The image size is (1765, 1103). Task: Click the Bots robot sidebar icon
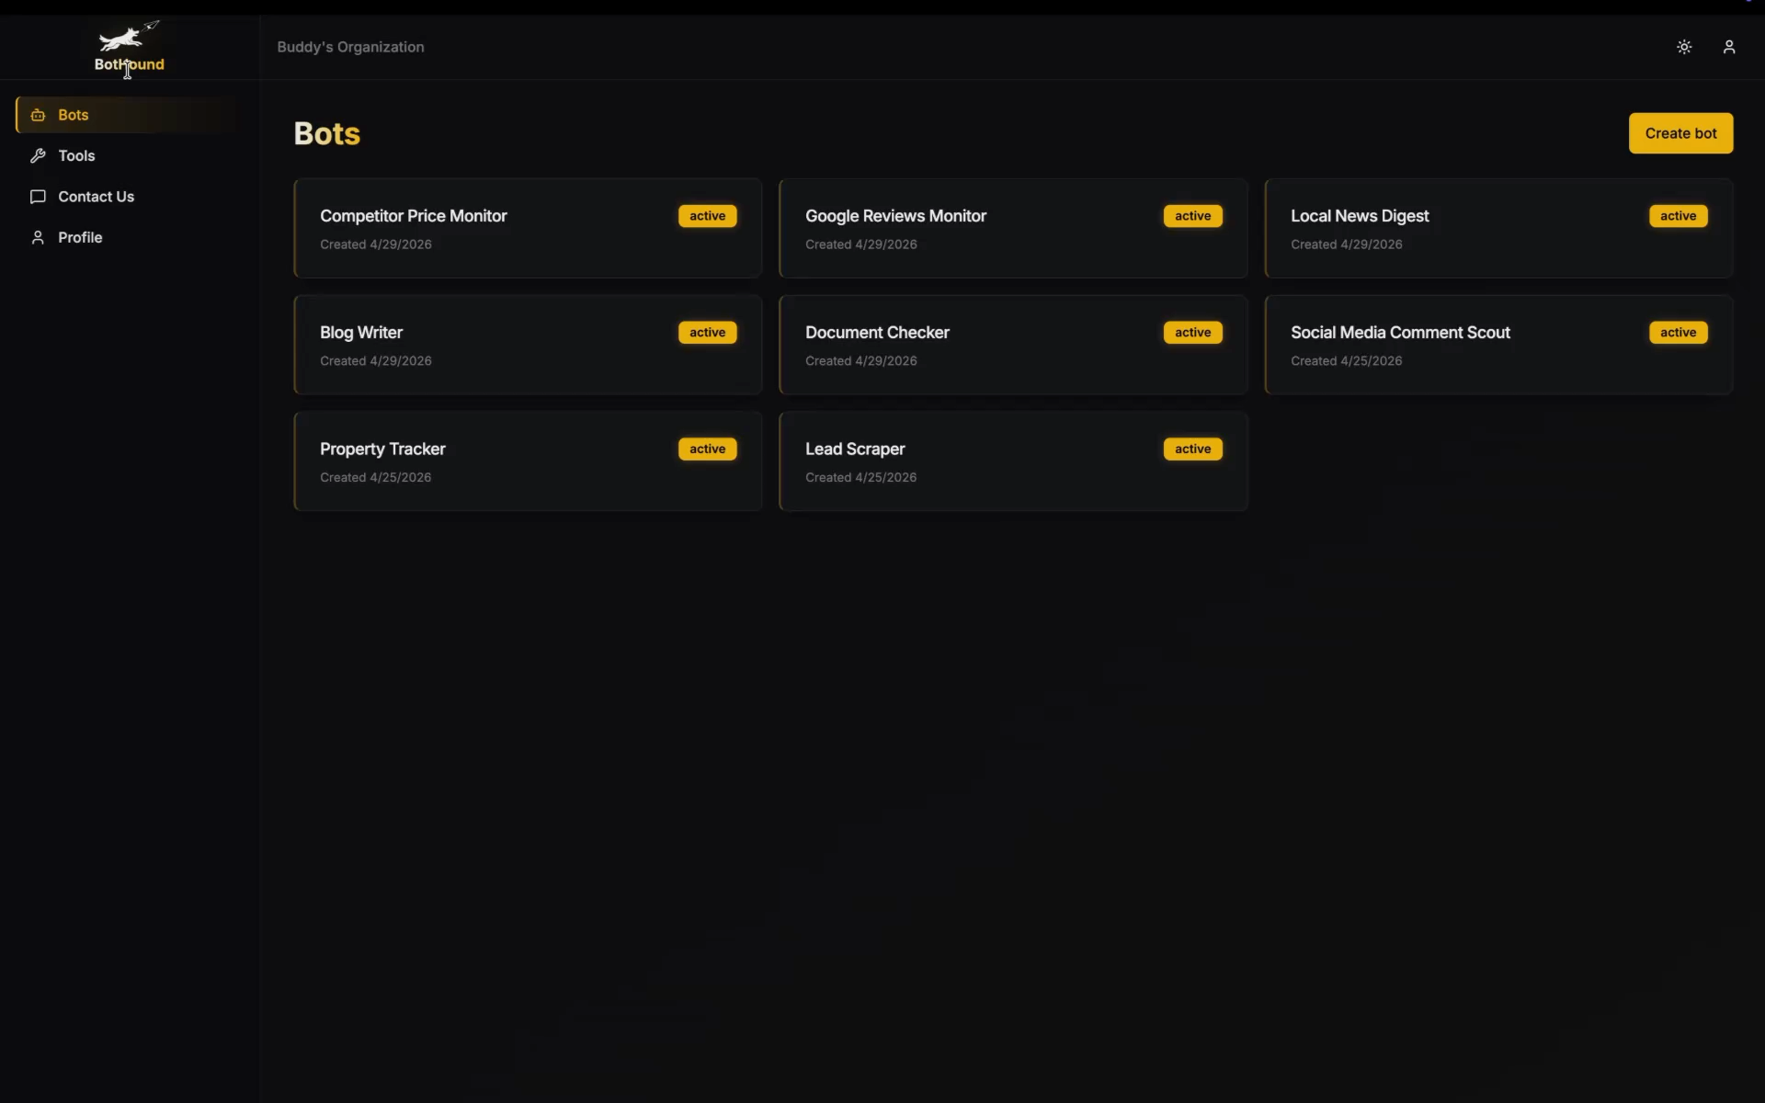[38, 115]
